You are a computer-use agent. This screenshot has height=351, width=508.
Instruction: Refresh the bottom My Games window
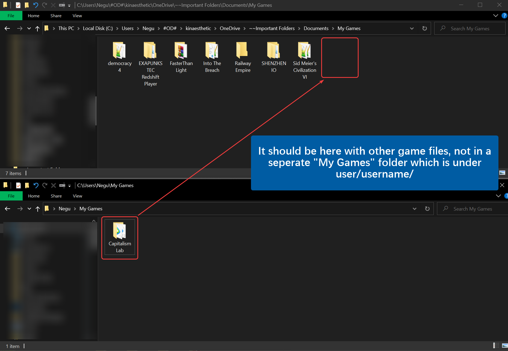pyautogui.click(x=427, y=209)
